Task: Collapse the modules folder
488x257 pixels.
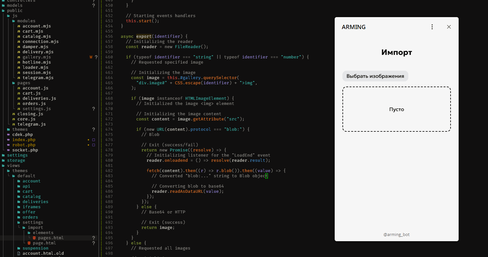Action: pos(14,21)
